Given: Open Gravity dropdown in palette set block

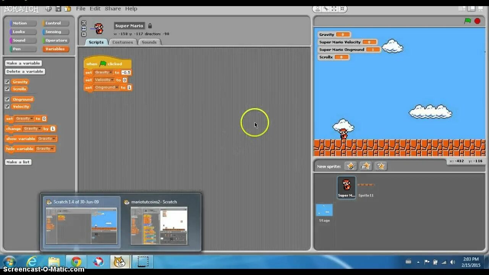Looking at the screenshot, I should click(24, 119).
